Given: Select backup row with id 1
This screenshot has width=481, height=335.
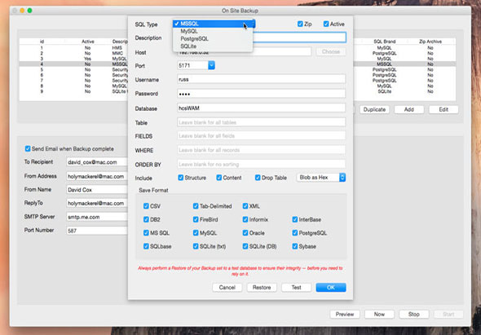Looking at the screenshot, I should point(73,48).
